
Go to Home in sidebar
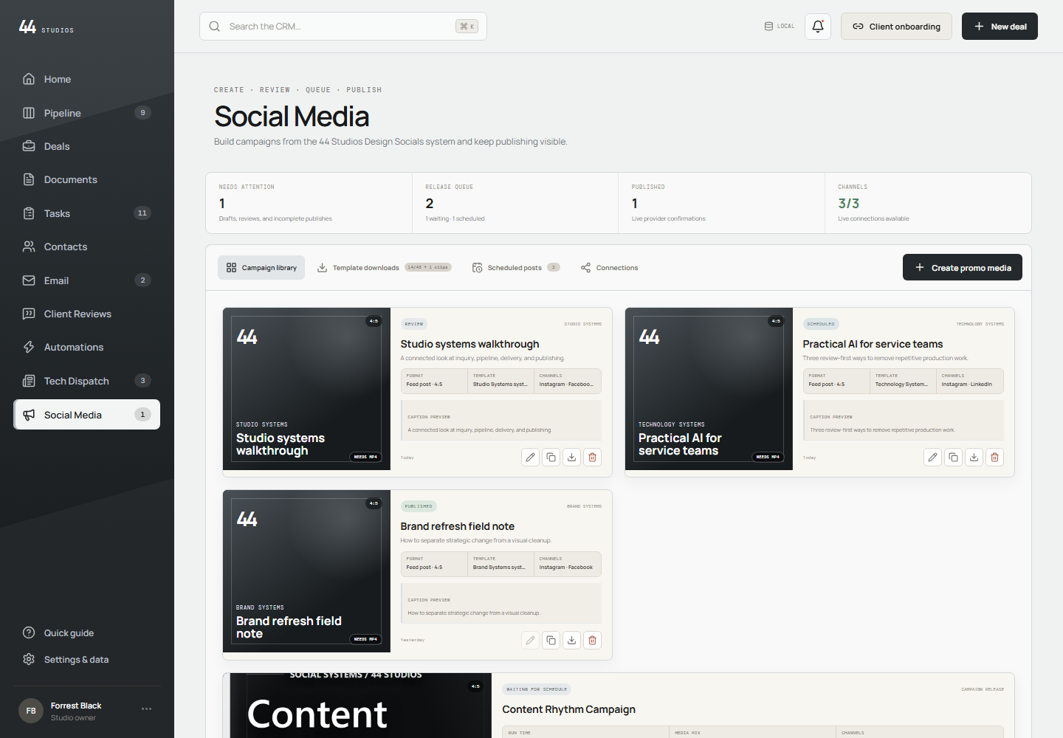pyautogui.click(x=87, y=80)
